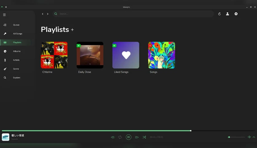Open the Songs playlist cover
The image size is (257, 148).
[x=161, y=55]
